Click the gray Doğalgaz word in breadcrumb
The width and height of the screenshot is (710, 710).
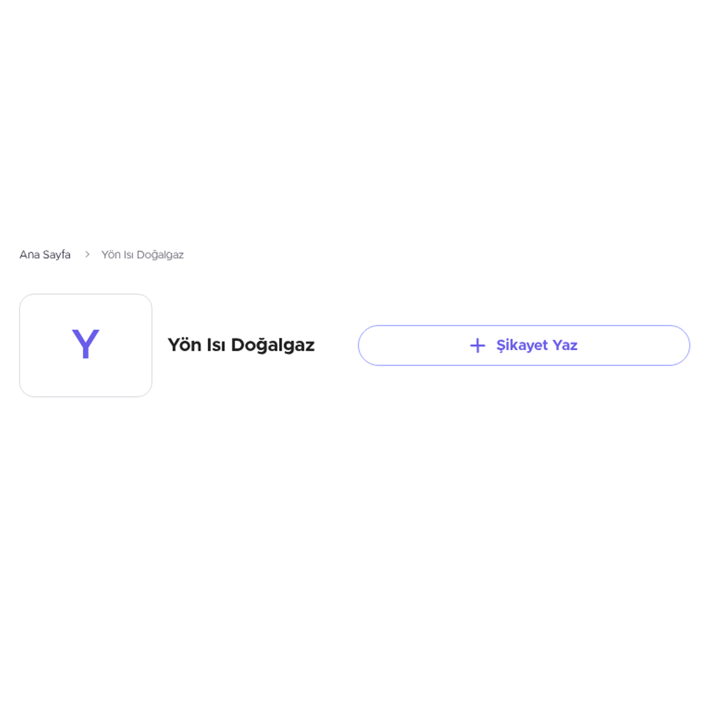[160, 255]
